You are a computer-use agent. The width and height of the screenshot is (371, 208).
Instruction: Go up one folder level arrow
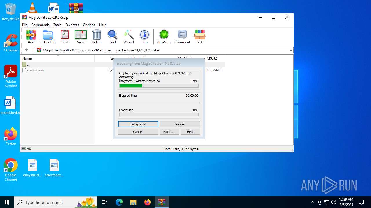(x=26, y=50)
